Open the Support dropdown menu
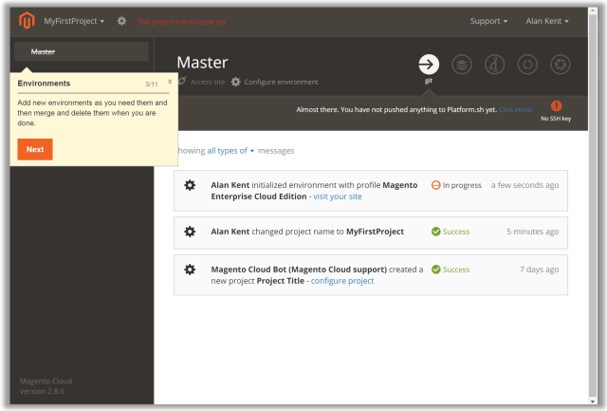Screen dimensions: 607x411 click(488, 21)
